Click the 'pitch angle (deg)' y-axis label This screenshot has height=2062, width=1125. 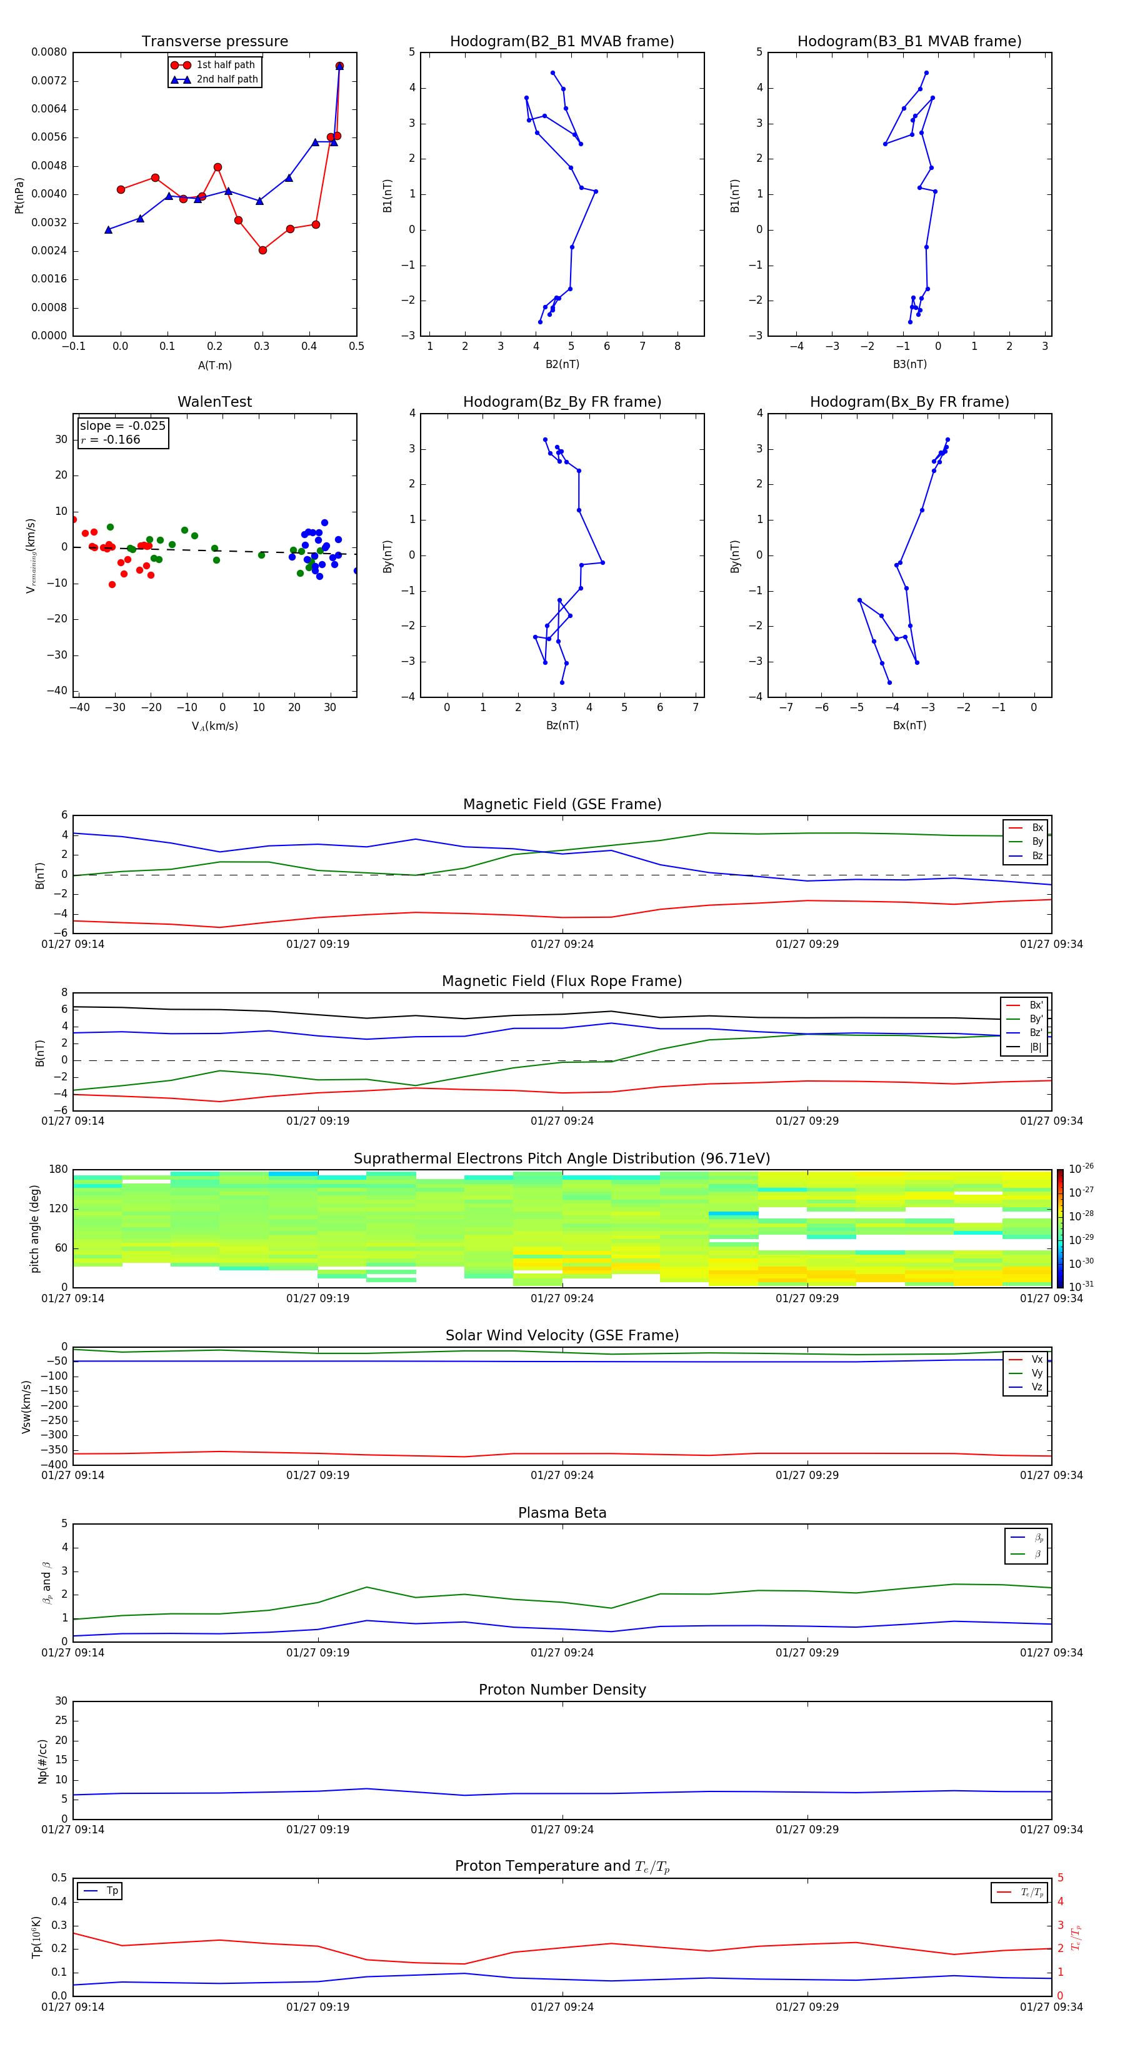point(34,1228)
